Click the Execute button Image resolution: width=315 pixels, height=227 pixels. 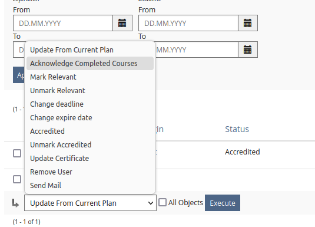point(223,203)
